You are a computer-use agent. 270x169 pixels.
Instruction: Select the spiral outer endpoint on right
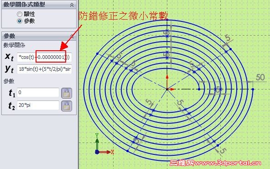253,89
